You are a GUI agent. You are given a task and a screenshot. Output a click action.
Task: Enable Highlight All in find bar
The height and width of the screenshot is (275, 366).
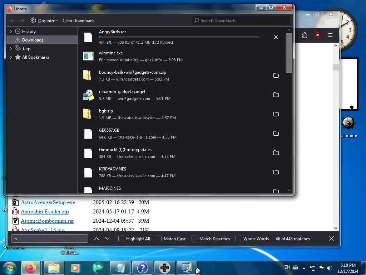(x=121, y=238)
